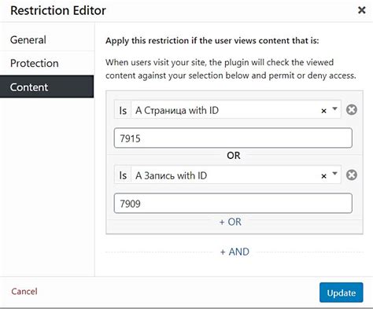Save changes with the Update button
Image resolution: width=373 pixels, height=309 pixels.
tap(342, 292)
